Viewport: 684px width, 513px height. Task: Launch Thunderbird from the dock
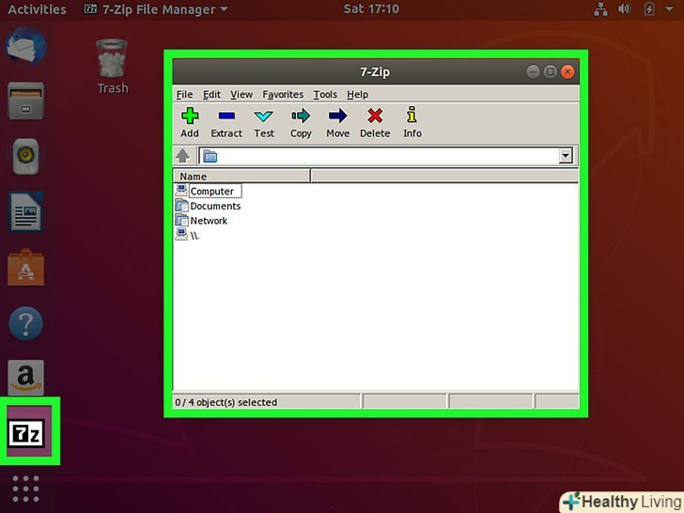pyautogui.click(x=25, y=46)
